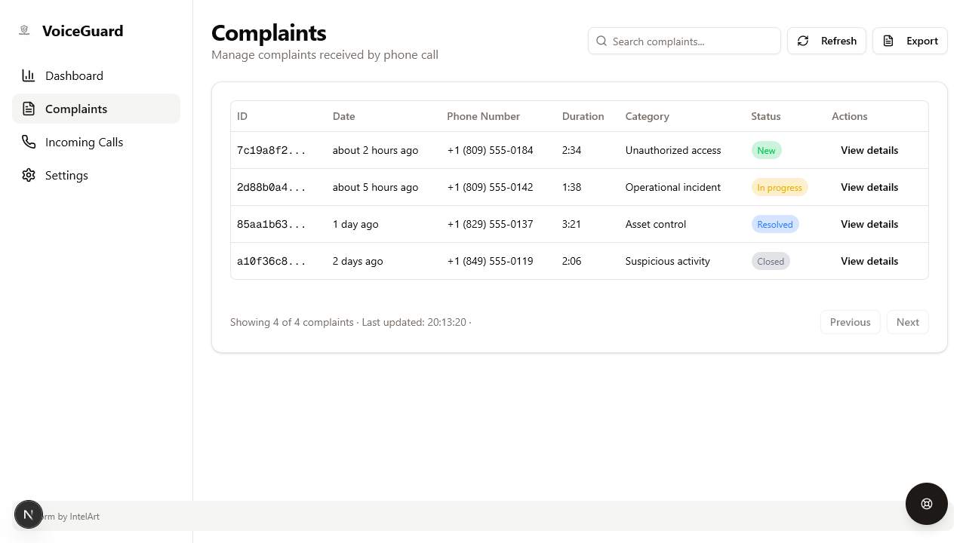Image resolution: width=966 pixels, height=543 pixels.
Task: View details for complaint 85aa1b63
Action: 869,224
